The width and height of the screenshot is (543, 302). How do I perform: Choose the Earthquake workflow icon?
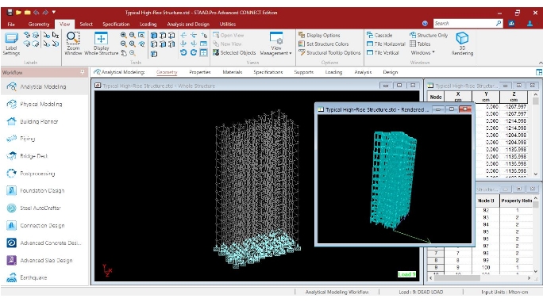[11, 277]
